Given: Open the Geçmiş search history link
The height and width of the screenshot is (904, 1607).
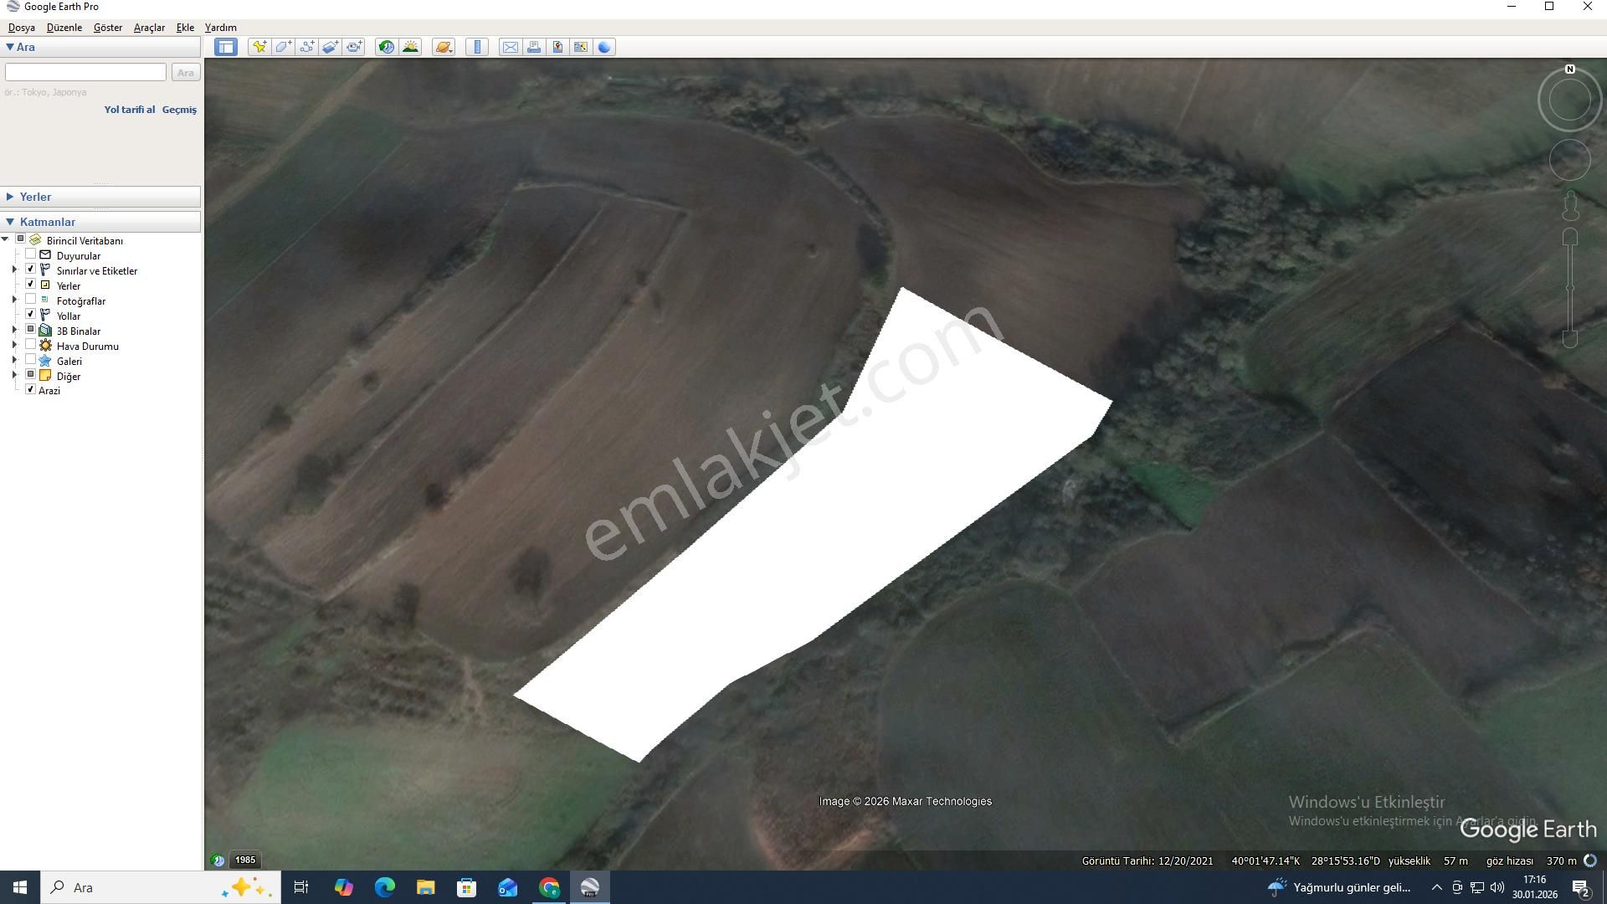Looking at the screenshot, I should [179, 110].
